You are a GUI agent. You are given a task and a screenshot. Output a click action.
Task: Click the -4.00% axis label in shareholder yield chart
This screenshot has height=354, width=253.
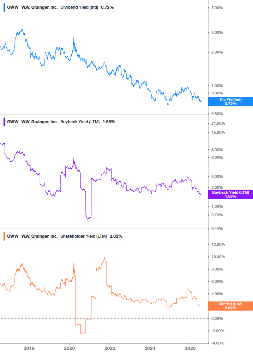pyautogui.click(x=218, y=343)
